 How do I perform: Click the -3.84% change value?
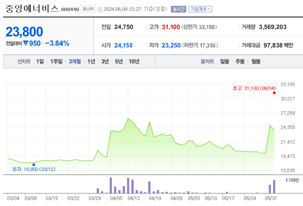click(x=57, y=43)
